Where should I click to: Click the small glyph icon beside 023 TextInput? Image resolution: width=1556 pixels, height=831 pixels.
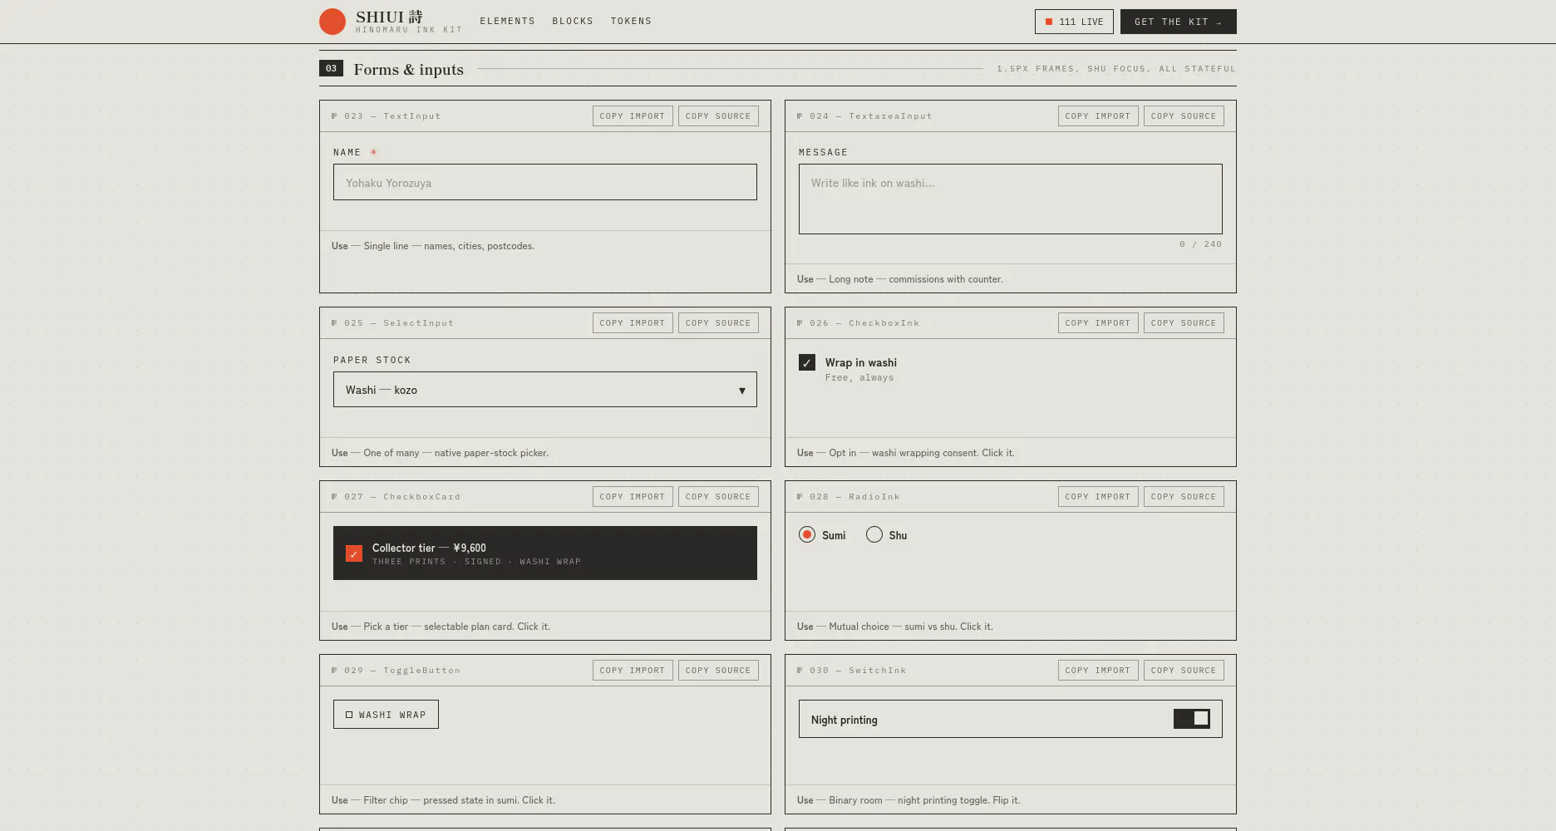pyautogui.click(x=334, y=116)
